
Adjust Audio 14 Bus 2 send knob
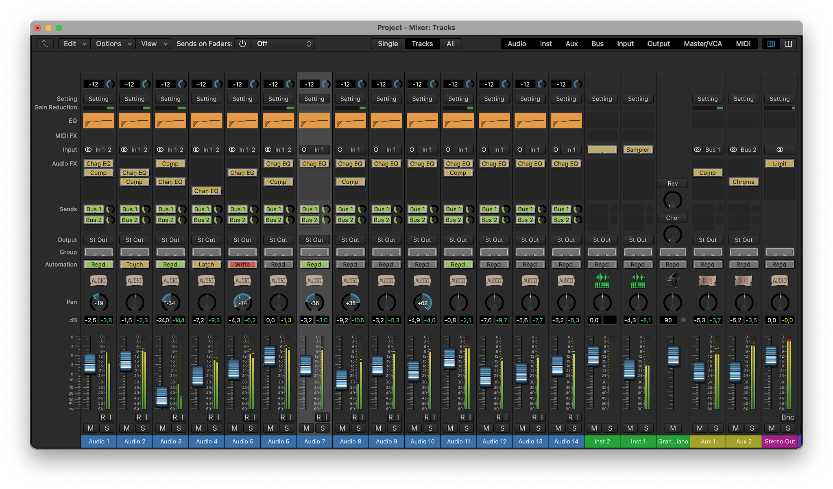pos(577,220)
